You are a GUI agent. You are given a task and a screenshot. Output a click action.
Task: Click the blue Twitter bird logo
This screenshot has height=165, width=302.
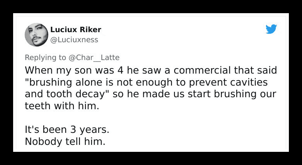click(x=271, y=29)
